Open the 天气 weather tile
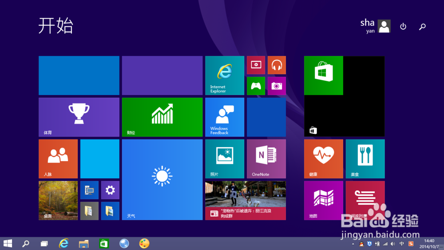Screen dimensions: 444x250 (162, 179)
